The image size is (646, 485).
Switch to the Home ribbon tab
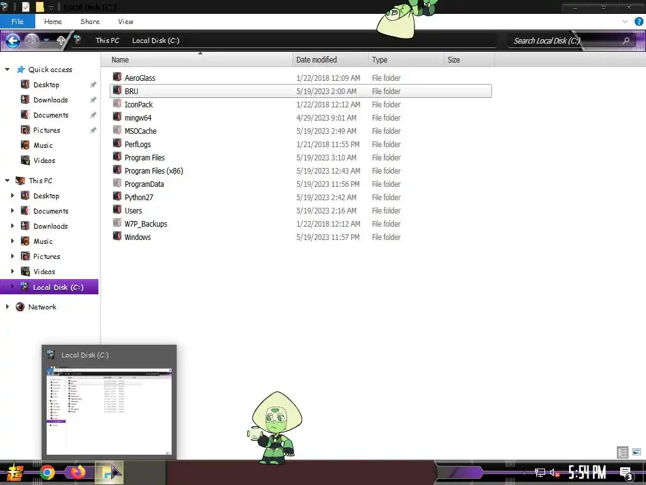click(x=53, y=21)
